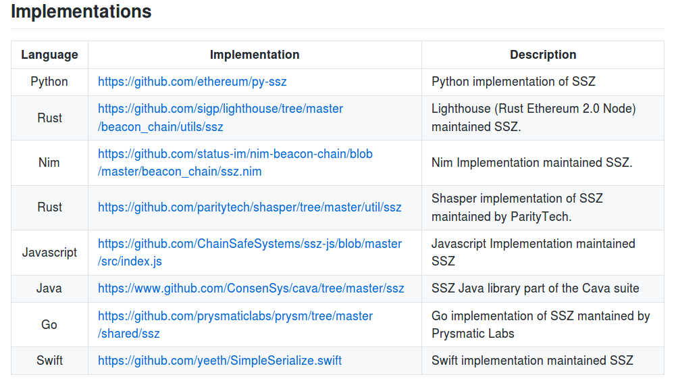Screen dimensions: 676x381
Task: Open the yeeth SimpleSerialize.swift link
Action: point(219,361)
